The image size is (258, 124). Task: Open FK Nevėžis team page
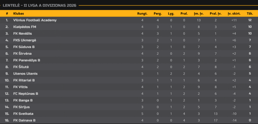pos(22,33)
